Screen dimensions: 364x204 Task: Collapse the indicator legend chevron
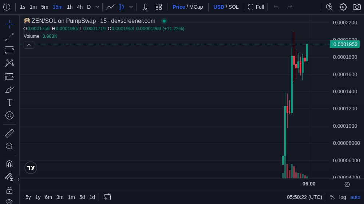tap(29, 45)
